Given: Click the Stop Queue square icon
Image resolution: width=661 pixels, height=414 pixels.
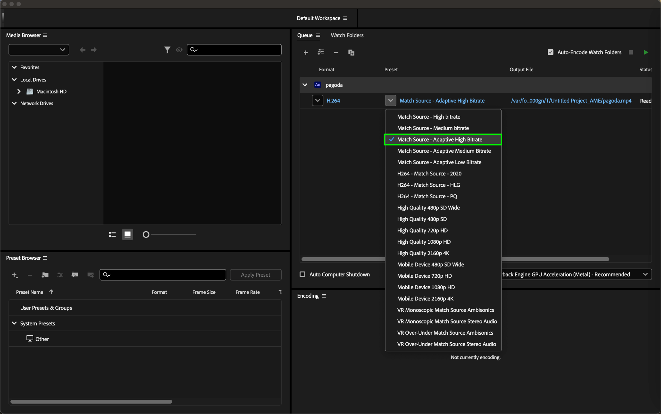Looking at the screenshot, I should [631, 52].
